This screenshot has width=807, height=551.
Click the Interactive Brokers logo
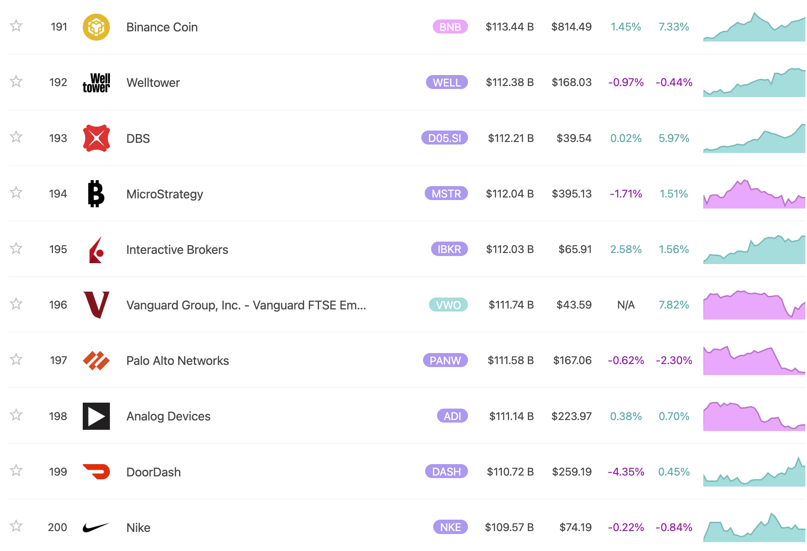click(x=96, y=250)
